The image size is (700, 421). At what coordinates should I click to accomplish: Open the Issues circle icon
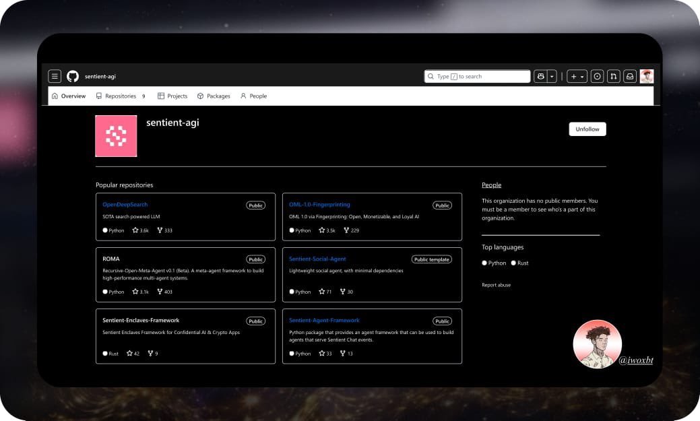(x=597, y=76)
